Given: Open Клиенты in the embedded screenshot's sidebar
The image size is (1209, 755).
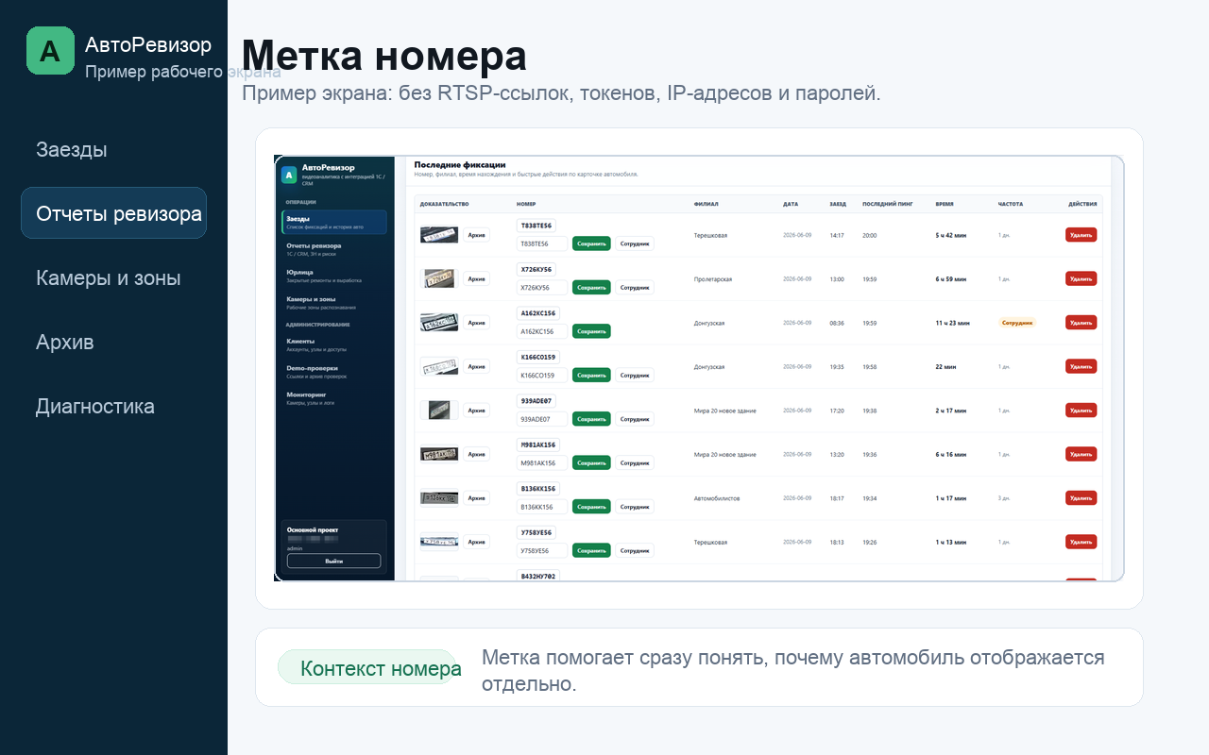Looking at the screenshot, I should (x=334, y=344).
